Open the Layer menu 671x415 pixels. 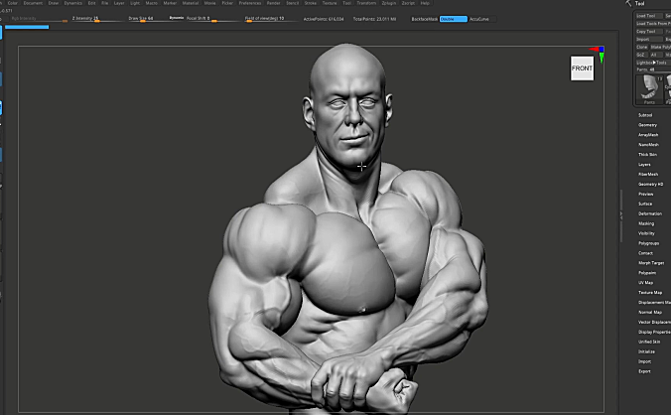pos(119,3)
